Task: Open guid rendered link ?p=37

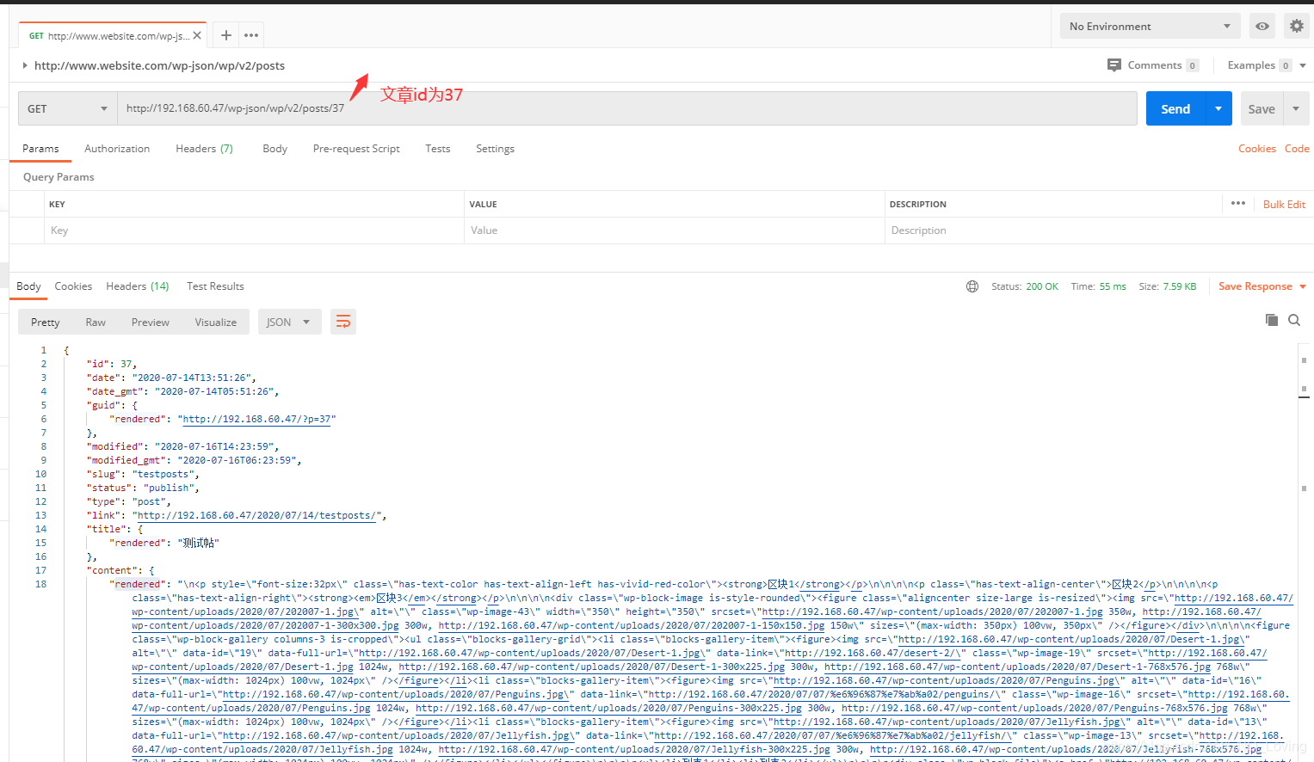Action: pos(256,420)
